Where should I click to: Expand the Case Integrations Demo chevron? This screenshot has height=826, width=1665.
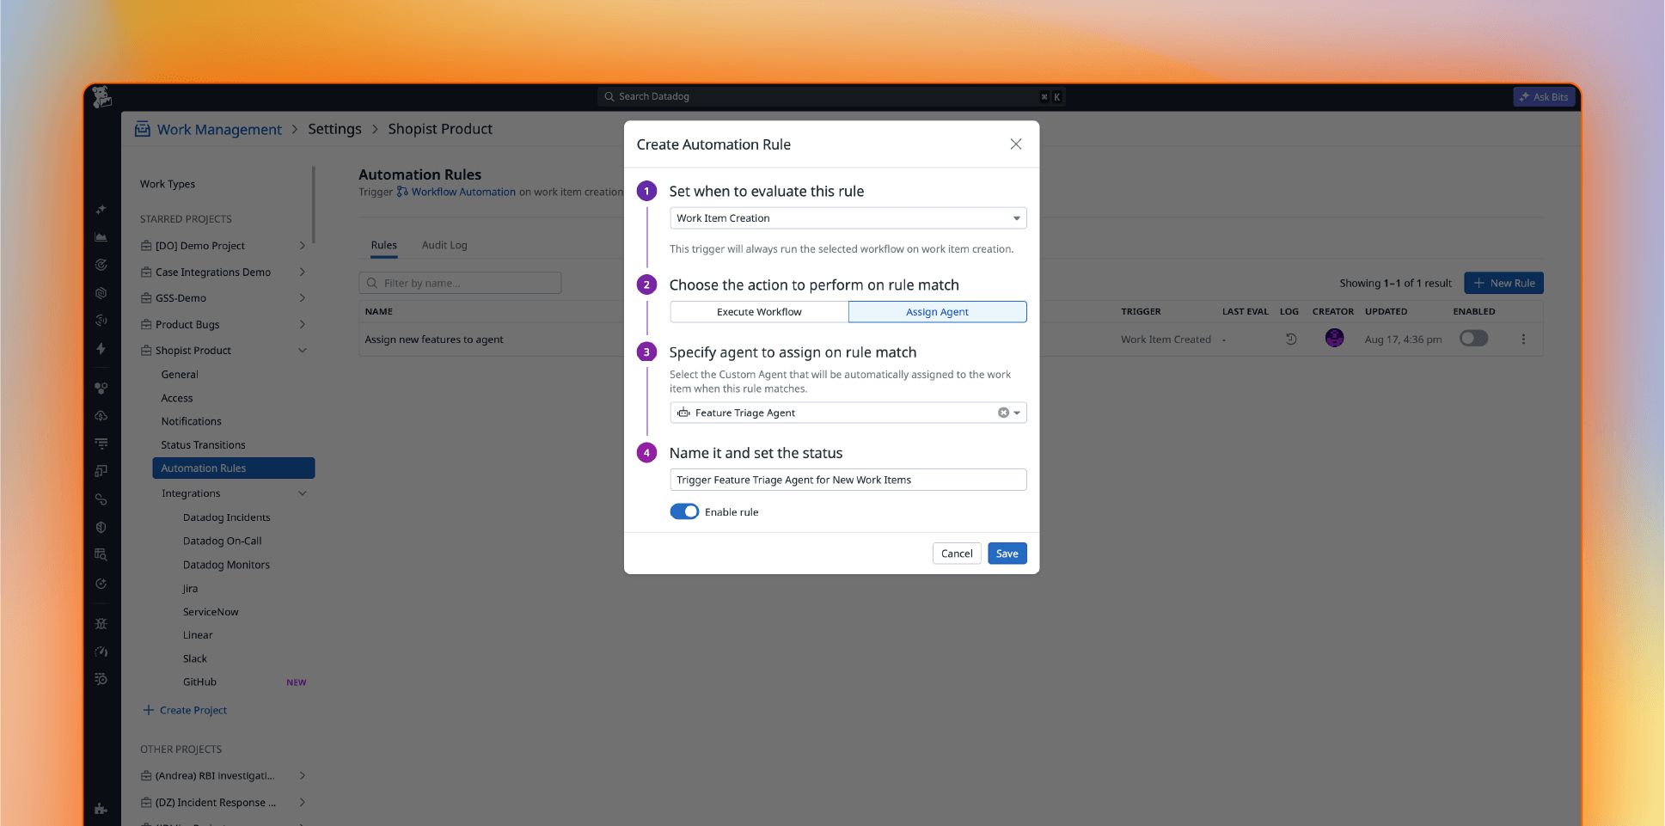coord(303,272)
